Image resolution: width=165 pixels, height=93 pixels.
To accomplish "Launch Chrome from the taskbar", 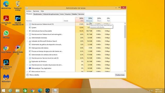I will click(x=32, y=91).
